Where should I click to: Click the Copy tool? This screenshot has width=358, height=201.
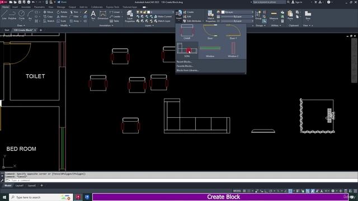pos(48,16)
